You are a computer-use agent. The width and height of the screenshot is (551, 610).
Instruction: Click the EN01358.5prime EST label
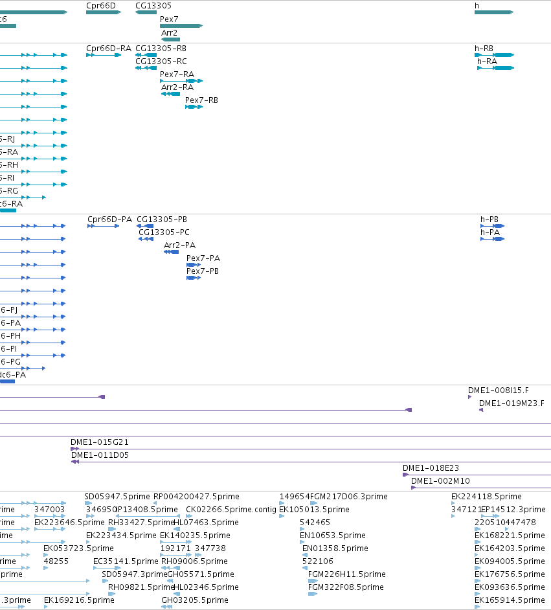[335, 548]
